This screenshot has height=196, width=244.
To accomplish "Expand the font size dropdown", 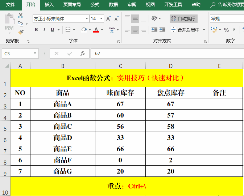I will 102,18.
